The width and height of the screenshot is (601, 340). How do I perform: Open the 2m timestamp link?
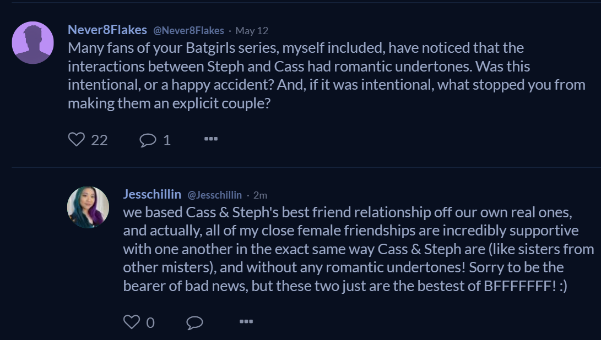click(x=261, y=195)
